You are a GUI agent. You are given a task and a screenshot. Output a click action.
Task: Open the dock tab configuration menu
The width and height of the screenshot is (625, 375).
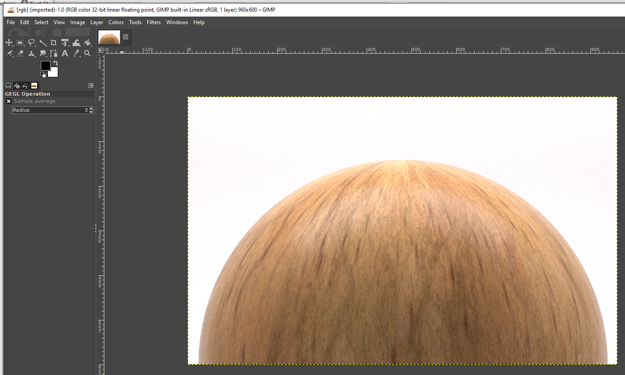[x=91, y=85]
